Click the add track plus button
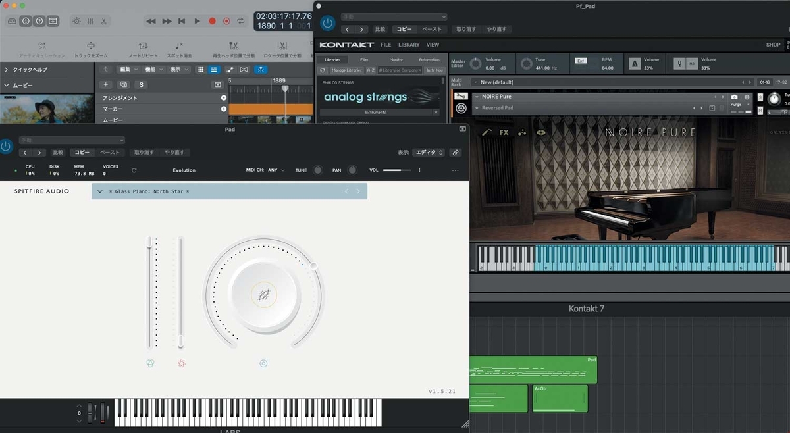 (107, 84)
